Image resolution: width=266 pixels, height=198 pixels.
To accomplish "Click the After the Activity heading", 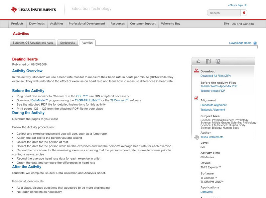I will tap(27, 167).
